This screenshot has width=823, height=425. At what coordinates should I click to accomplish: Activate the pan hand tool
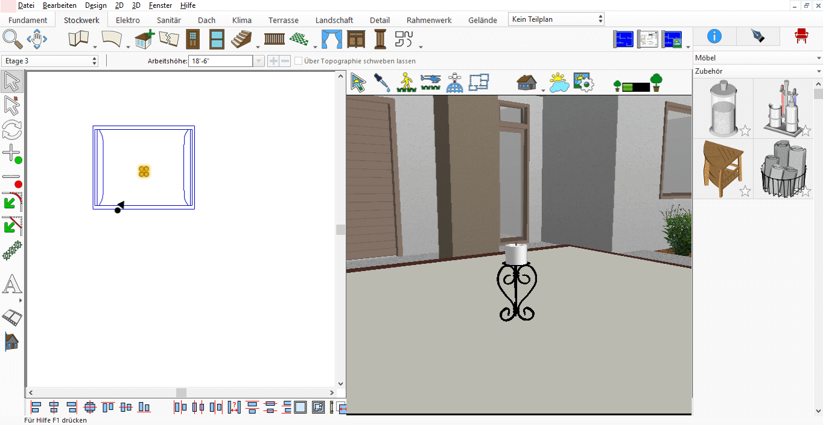tap(37, 39)
